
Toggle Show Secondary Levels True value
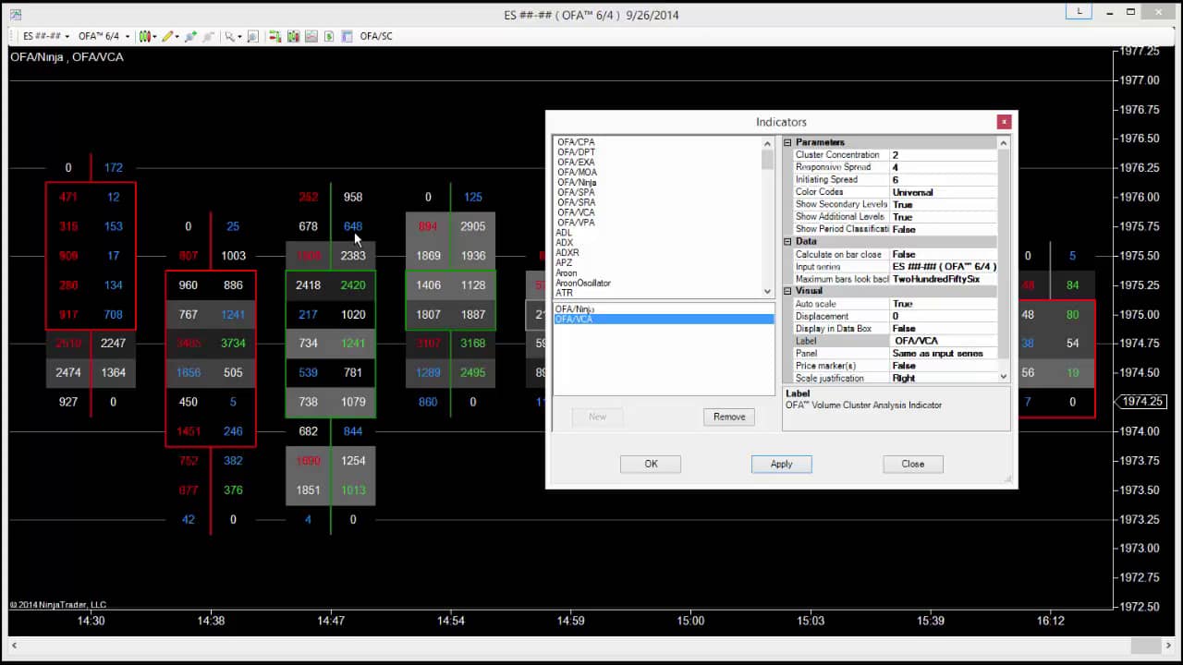click(943, 204)
